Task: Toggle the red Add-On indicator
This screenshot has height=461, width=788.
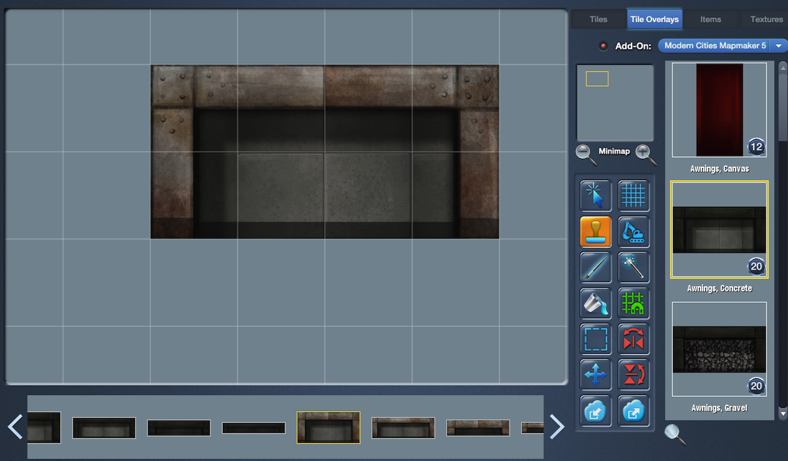Action: click(603, 46)
